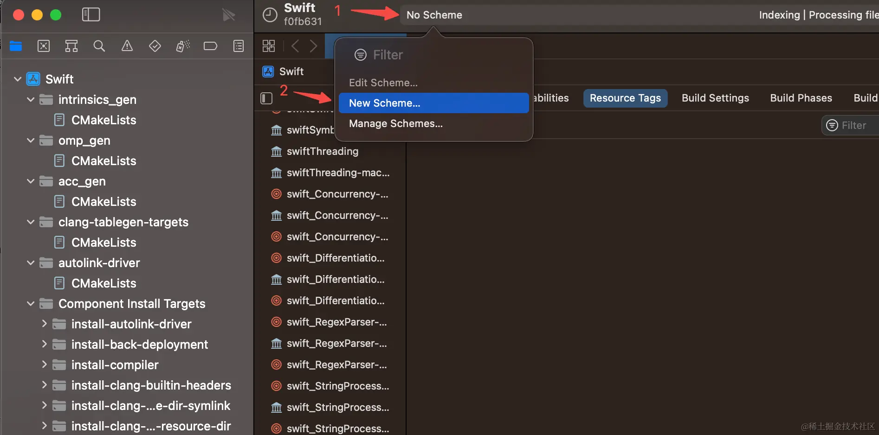Click the Swift project file icon in jump bar
The height and width of the screenshot is (435, 879).
(x=268, y=71)
